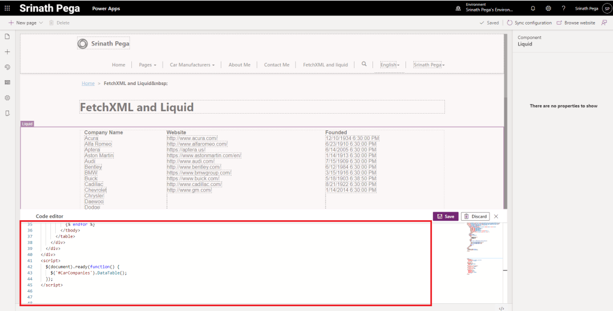Expand the New page dropdown
Screen dimensions: 613x311
[x=41, y=23]
